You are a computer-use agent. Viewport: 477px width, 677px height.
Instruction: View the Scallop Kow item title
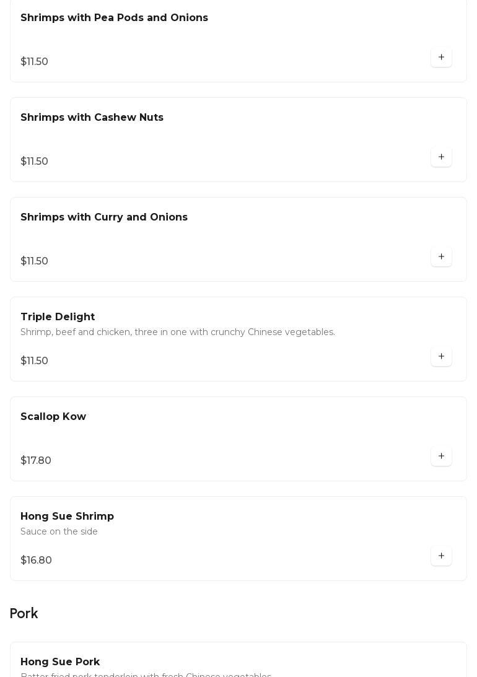pyautogui.click(x=53, y=417)
